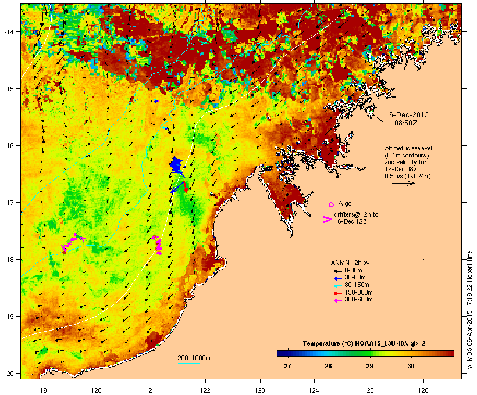This screenshot has width=477, height=395.
Task: Click the magenta drifter track near 121E 18S
Action: click(157, 245)
